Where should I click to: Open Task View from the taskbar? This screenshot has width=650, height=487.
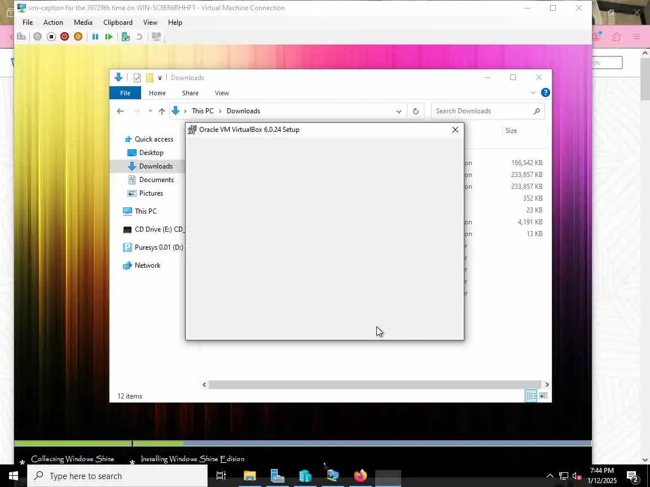pyautogui.click(x=221, y=476)
